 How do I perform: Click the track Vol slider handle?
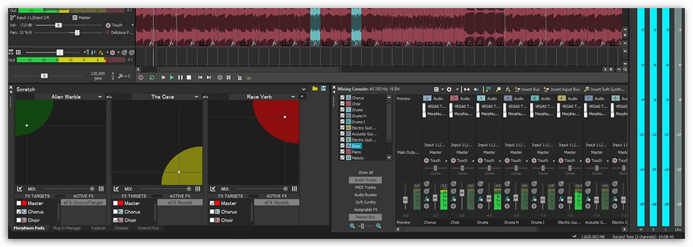click(x=58, y=26)
